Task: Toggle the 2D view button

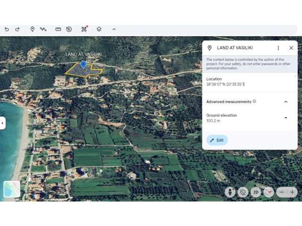Action: (x=256, y=192)
